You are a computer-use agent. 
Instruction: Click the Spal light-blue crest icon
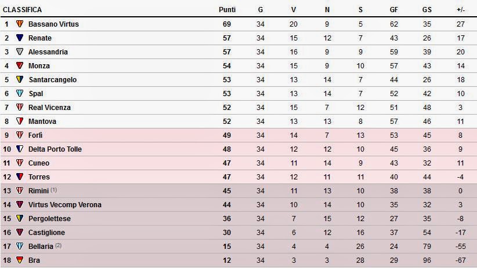20,93
